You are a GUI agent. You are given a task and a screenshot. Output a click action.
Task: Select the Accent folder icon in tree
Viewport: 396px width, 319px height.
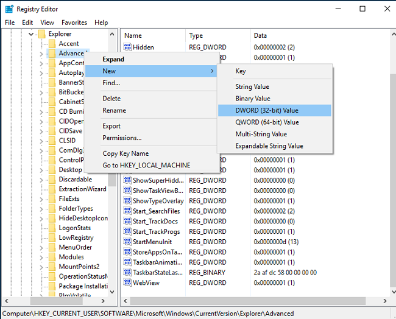pos(52,44)
